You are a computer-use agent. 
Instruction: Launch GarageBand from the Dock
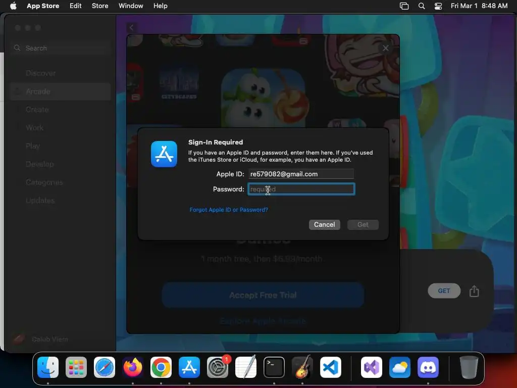(x=302, y=367)
